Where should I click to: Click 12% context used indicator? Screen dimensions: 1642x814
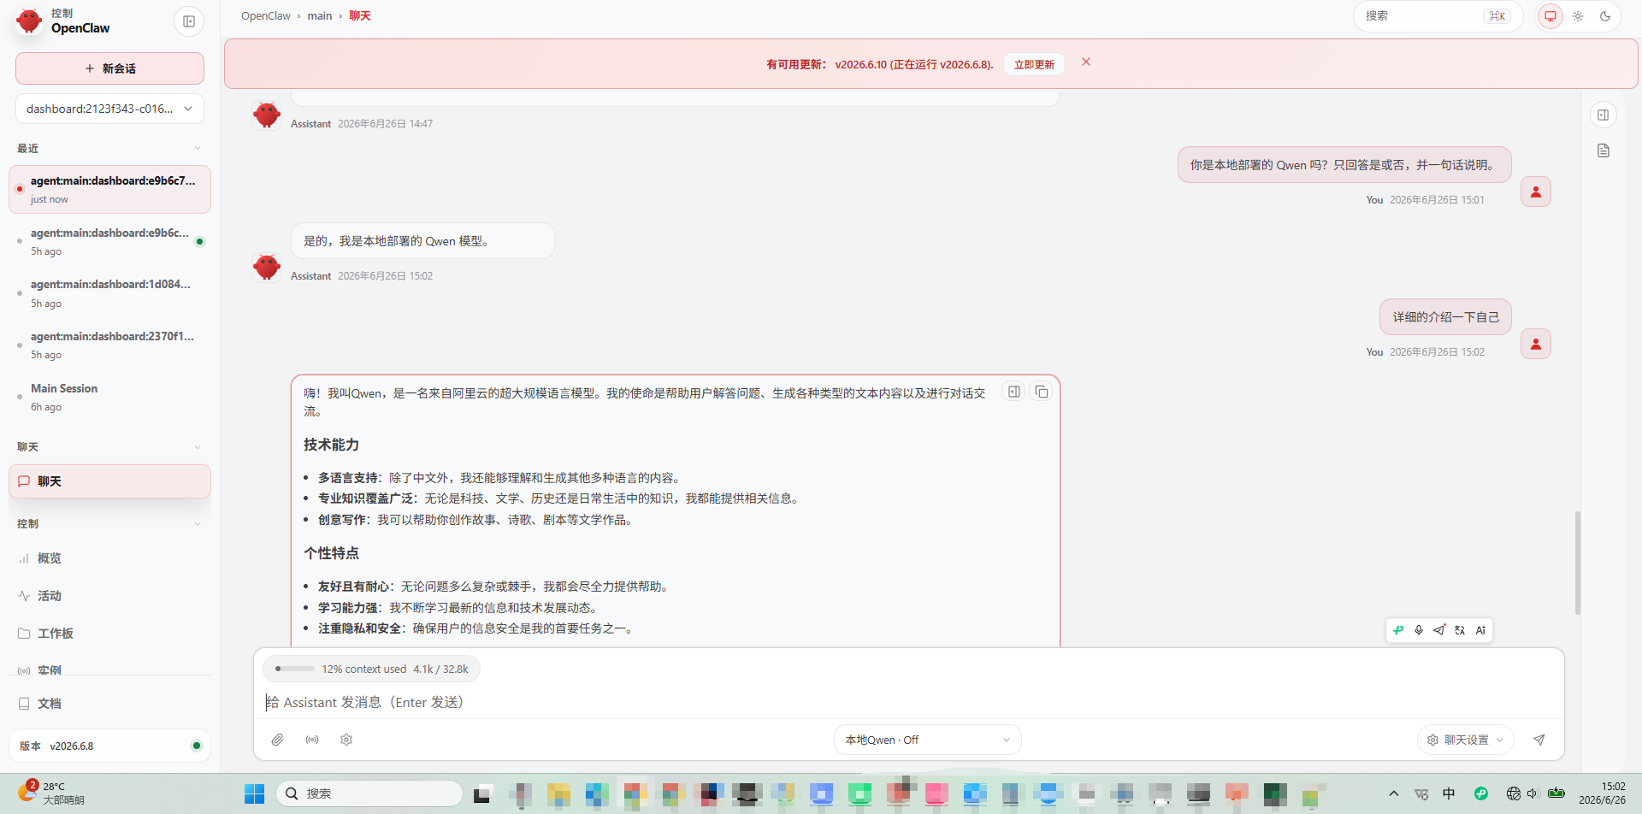pos(371,669)
